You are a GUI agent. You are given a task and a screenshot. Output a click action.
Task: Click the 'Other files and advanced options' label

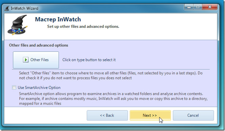[x=38, y=45]
